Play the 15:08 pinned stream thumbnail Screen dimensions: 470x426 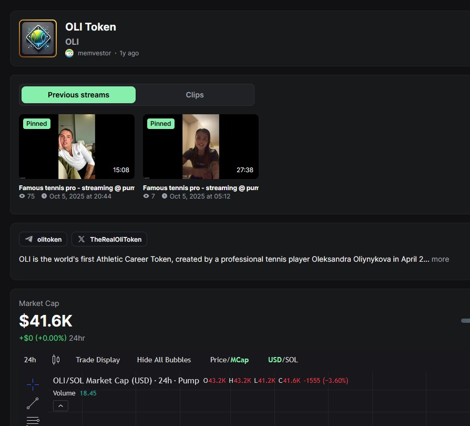tap(77, 146)
